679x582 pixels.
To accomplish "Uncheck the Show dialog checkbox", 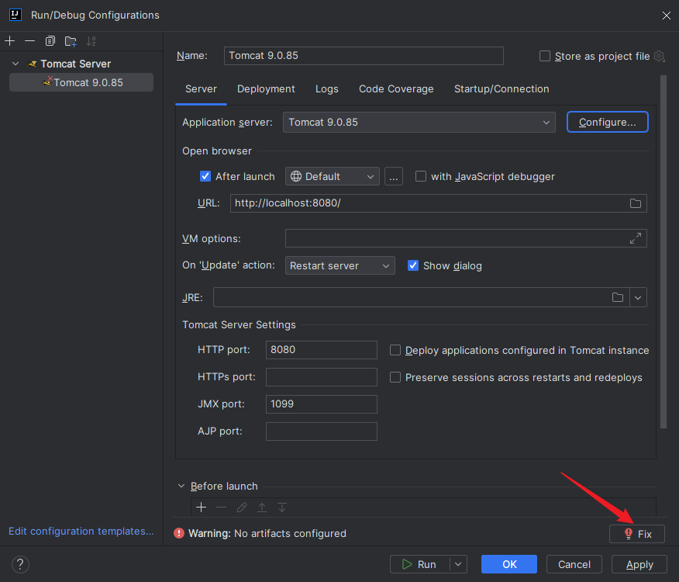I will click(x=413, y=265).
